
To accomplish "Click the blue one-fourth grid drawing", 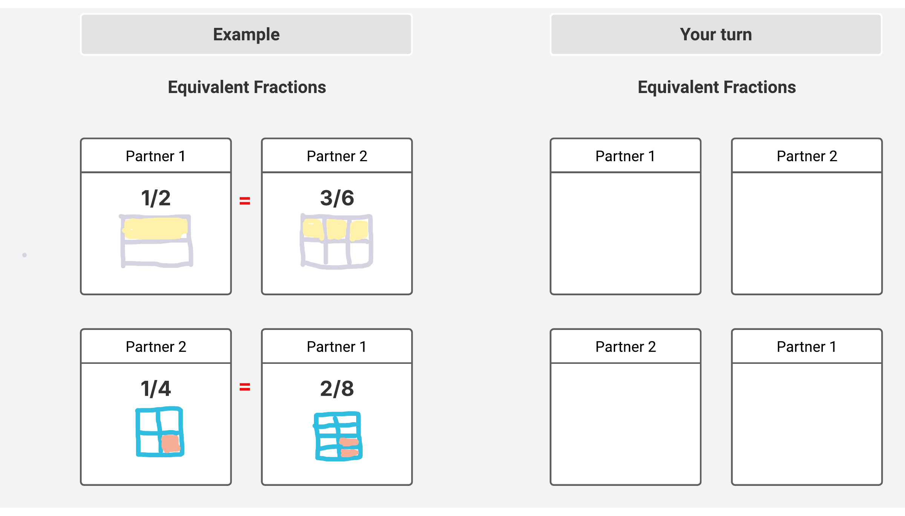I will 160,432.
